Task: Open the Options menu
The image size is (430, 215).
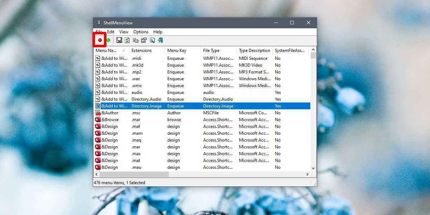Action: pyautogui.click(x=141, y=32)
